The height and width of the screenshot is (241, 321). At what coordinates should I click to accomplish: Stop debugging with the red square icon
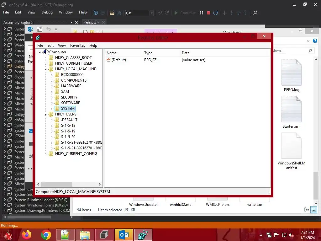pos(208,13)
